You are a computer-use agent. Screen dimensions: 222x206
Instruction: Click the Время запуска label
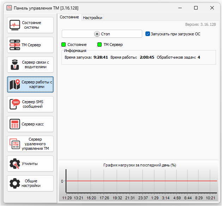(78, 57)
